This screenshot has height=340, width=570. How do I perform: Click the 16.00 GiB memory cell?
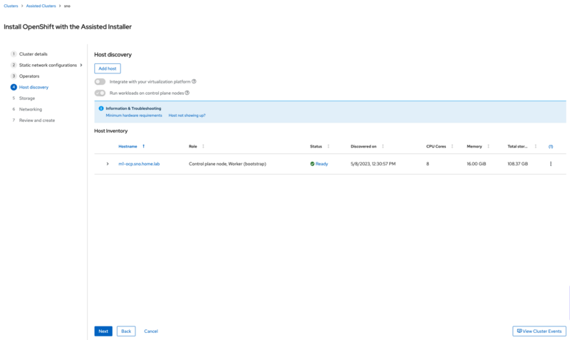[476, 164]
